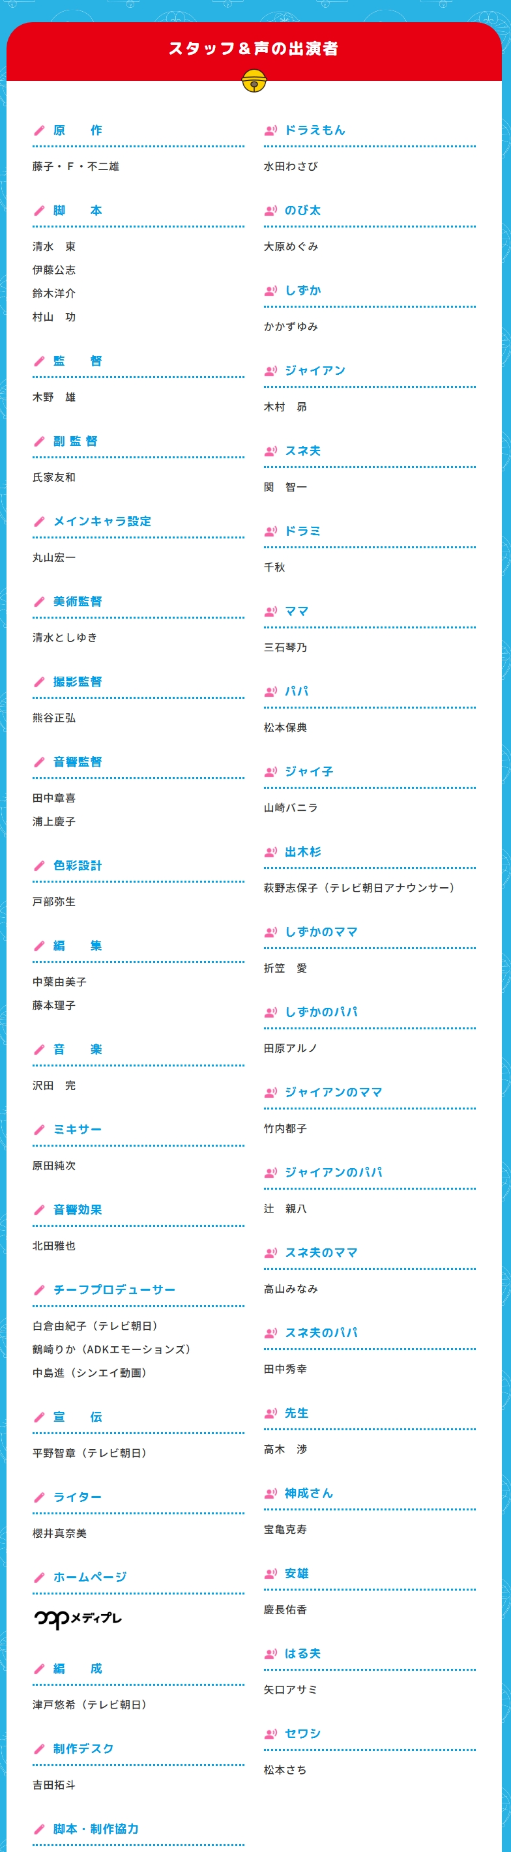511x1852 pixels.
Task: Click the voice icon beside しずかのママ
Action: [270, 932]
